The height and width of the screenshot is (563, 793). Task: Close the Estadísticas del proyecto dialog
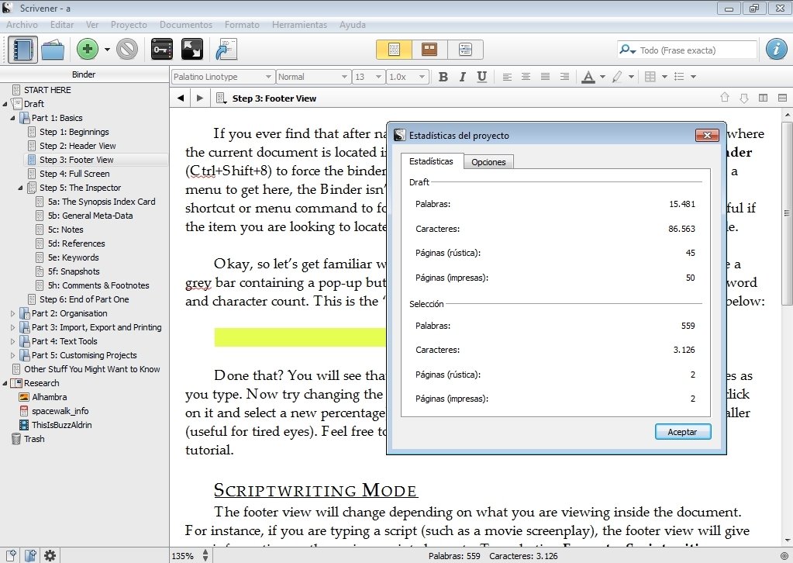click(x=707, y=135)
